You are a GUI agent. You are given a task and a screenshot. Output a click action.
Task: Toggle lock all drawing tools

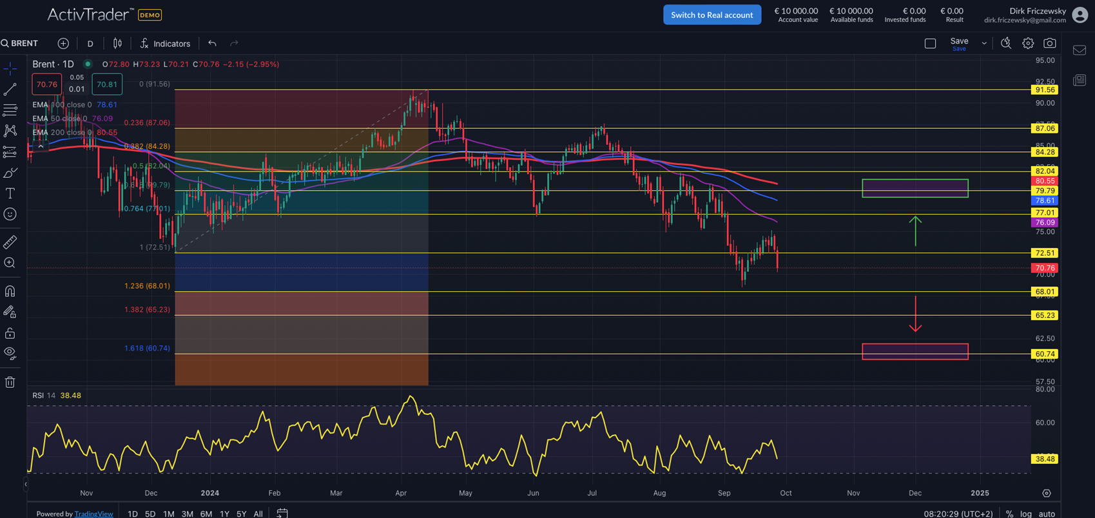coord(10,333)
